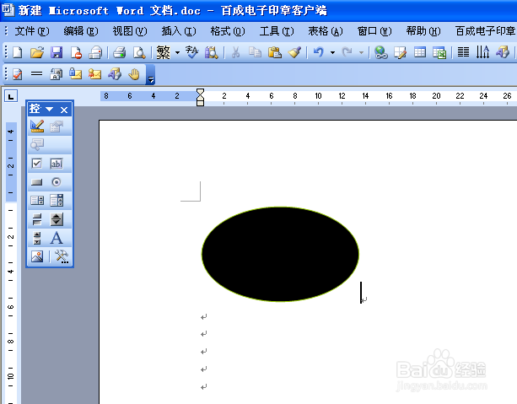Select the Format Painter brush icon
This screenshot has width=517, height=404.
(x=294, y=52)
